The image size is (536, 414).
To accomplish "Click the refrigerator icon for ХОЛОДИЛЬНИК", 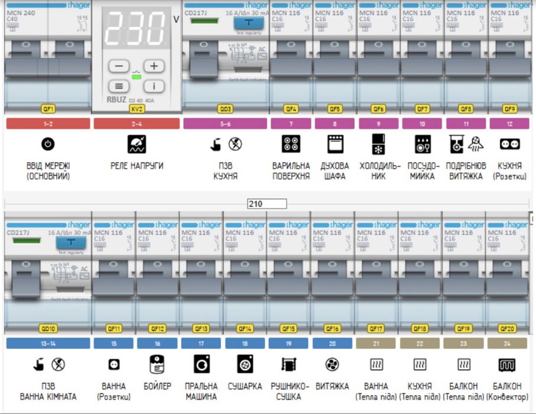I will [x=378, y=144].
